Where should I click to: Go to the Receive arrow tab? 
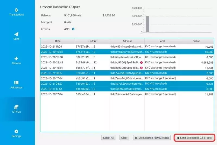pyautogui.click(x=16, y=61)
